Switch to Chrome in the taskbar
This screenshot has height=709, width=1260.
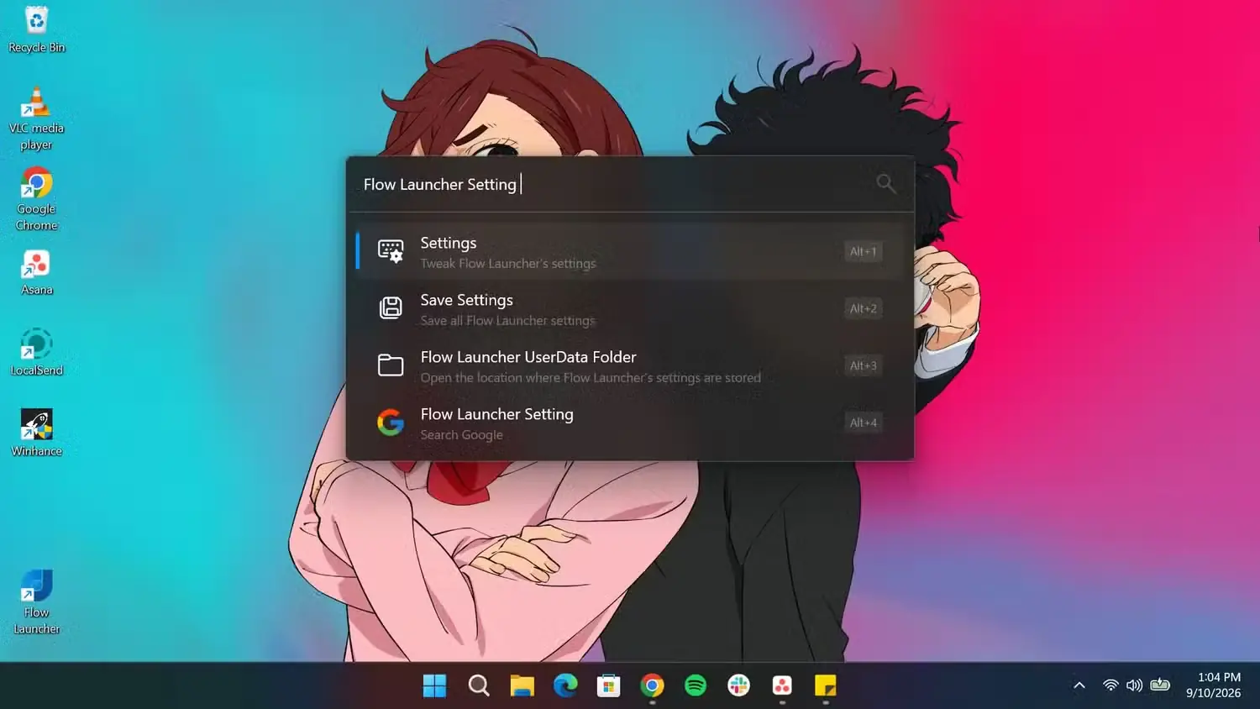coord(653,685)
